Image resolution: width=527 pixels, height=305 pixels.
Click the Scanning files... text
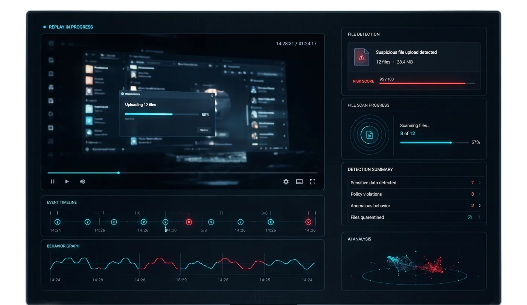(x=415, y=125)
